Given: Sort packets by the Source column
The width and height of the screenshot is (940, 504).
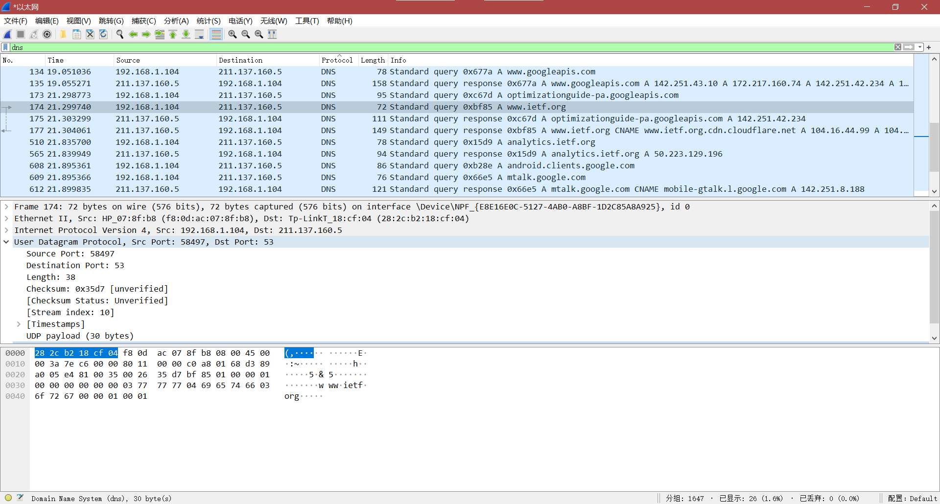Looking at the screenshot, I should [165, 60].
